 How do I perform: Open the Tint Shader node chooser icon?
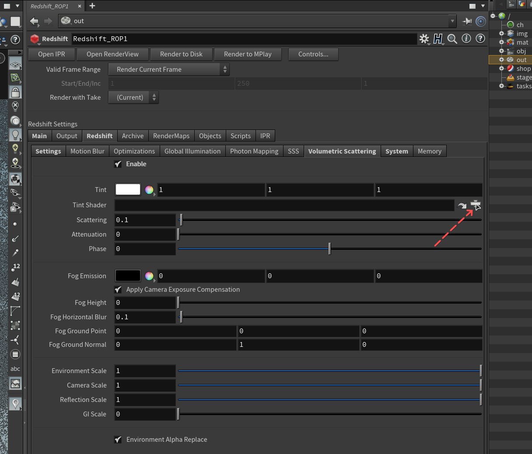tap(476, 205)
